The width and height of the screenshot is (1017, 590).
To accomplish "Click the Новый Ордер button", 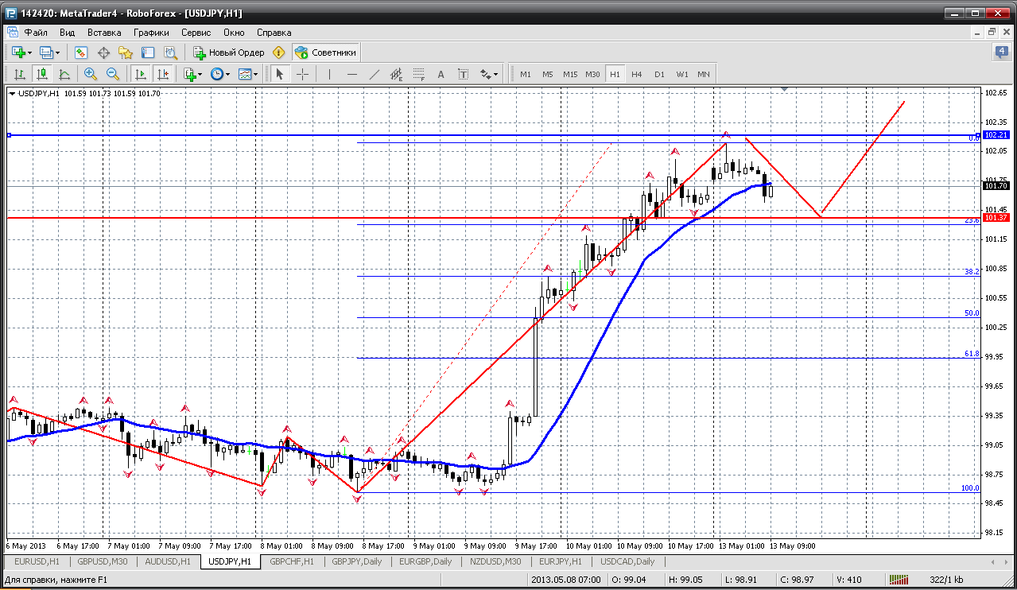I will point(229,52).
